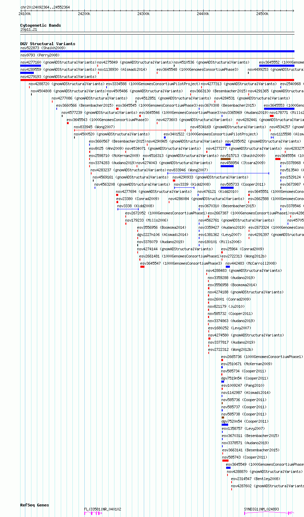Select the esv2598710 (McKernan2009) label
Viewport: 304px width, 517px height.
coord(114,156)
